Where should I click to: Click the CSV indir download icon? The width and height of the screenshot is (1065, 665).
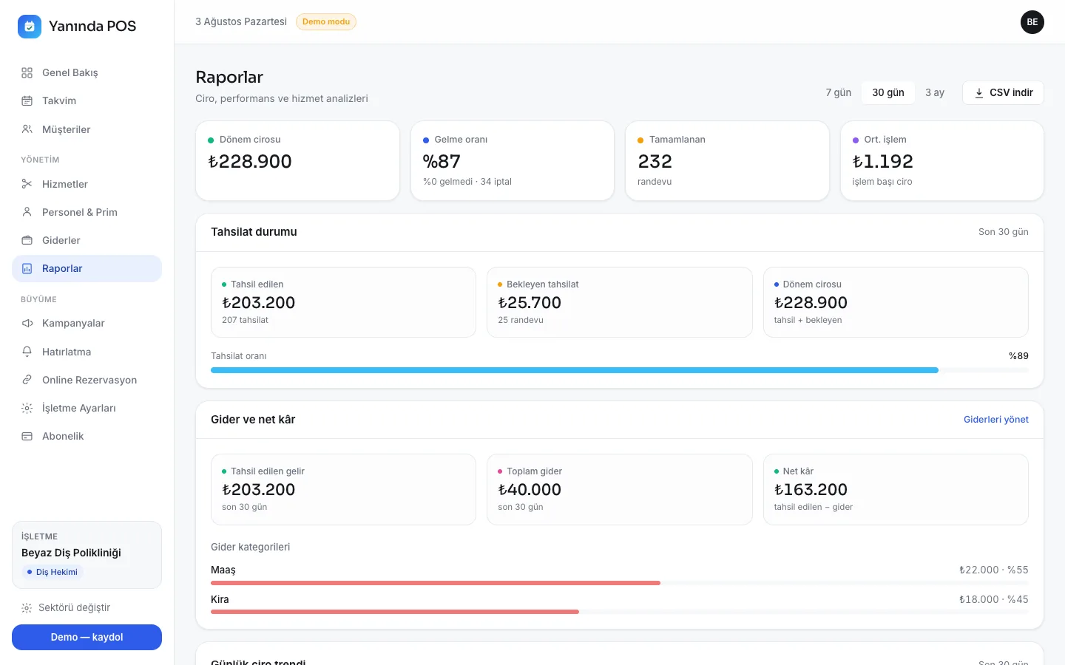pos(979,93)
